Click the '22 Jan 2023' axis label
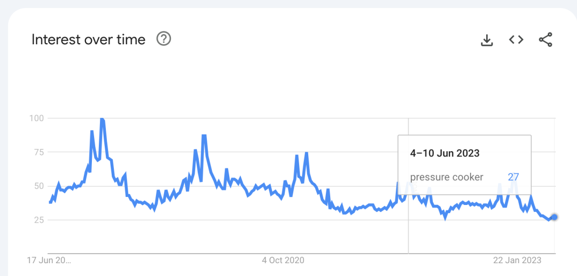The width and height of the screenshot is (577, 276). (x=517, y=261)
